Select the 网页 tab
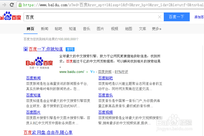 point(30,29)
